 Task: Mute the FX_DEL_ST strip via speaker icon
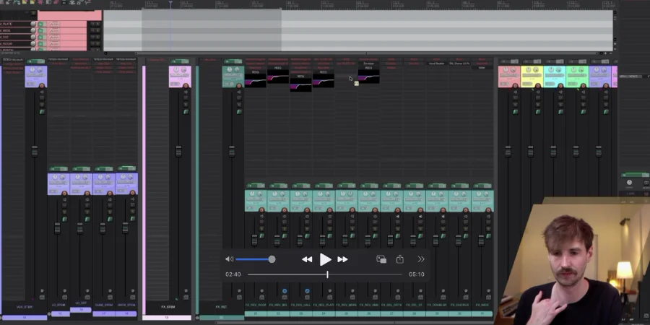point(420,217)
